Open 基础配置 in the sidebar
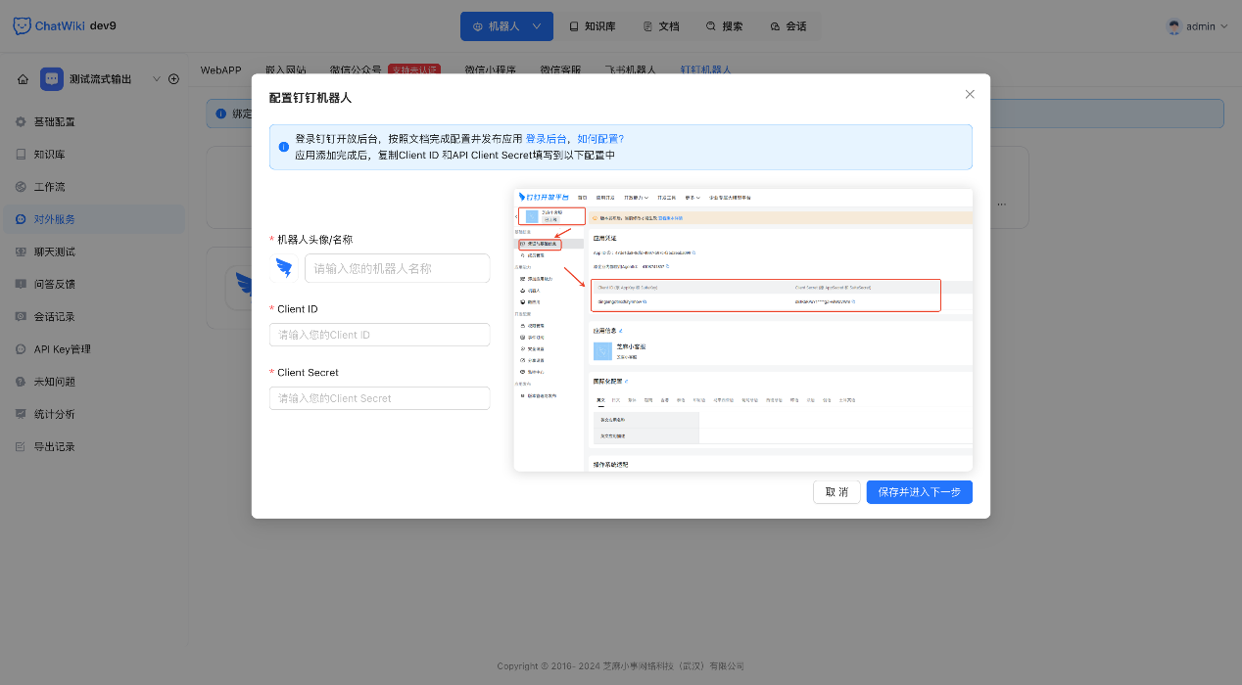1242x685 pixels. 93,122
